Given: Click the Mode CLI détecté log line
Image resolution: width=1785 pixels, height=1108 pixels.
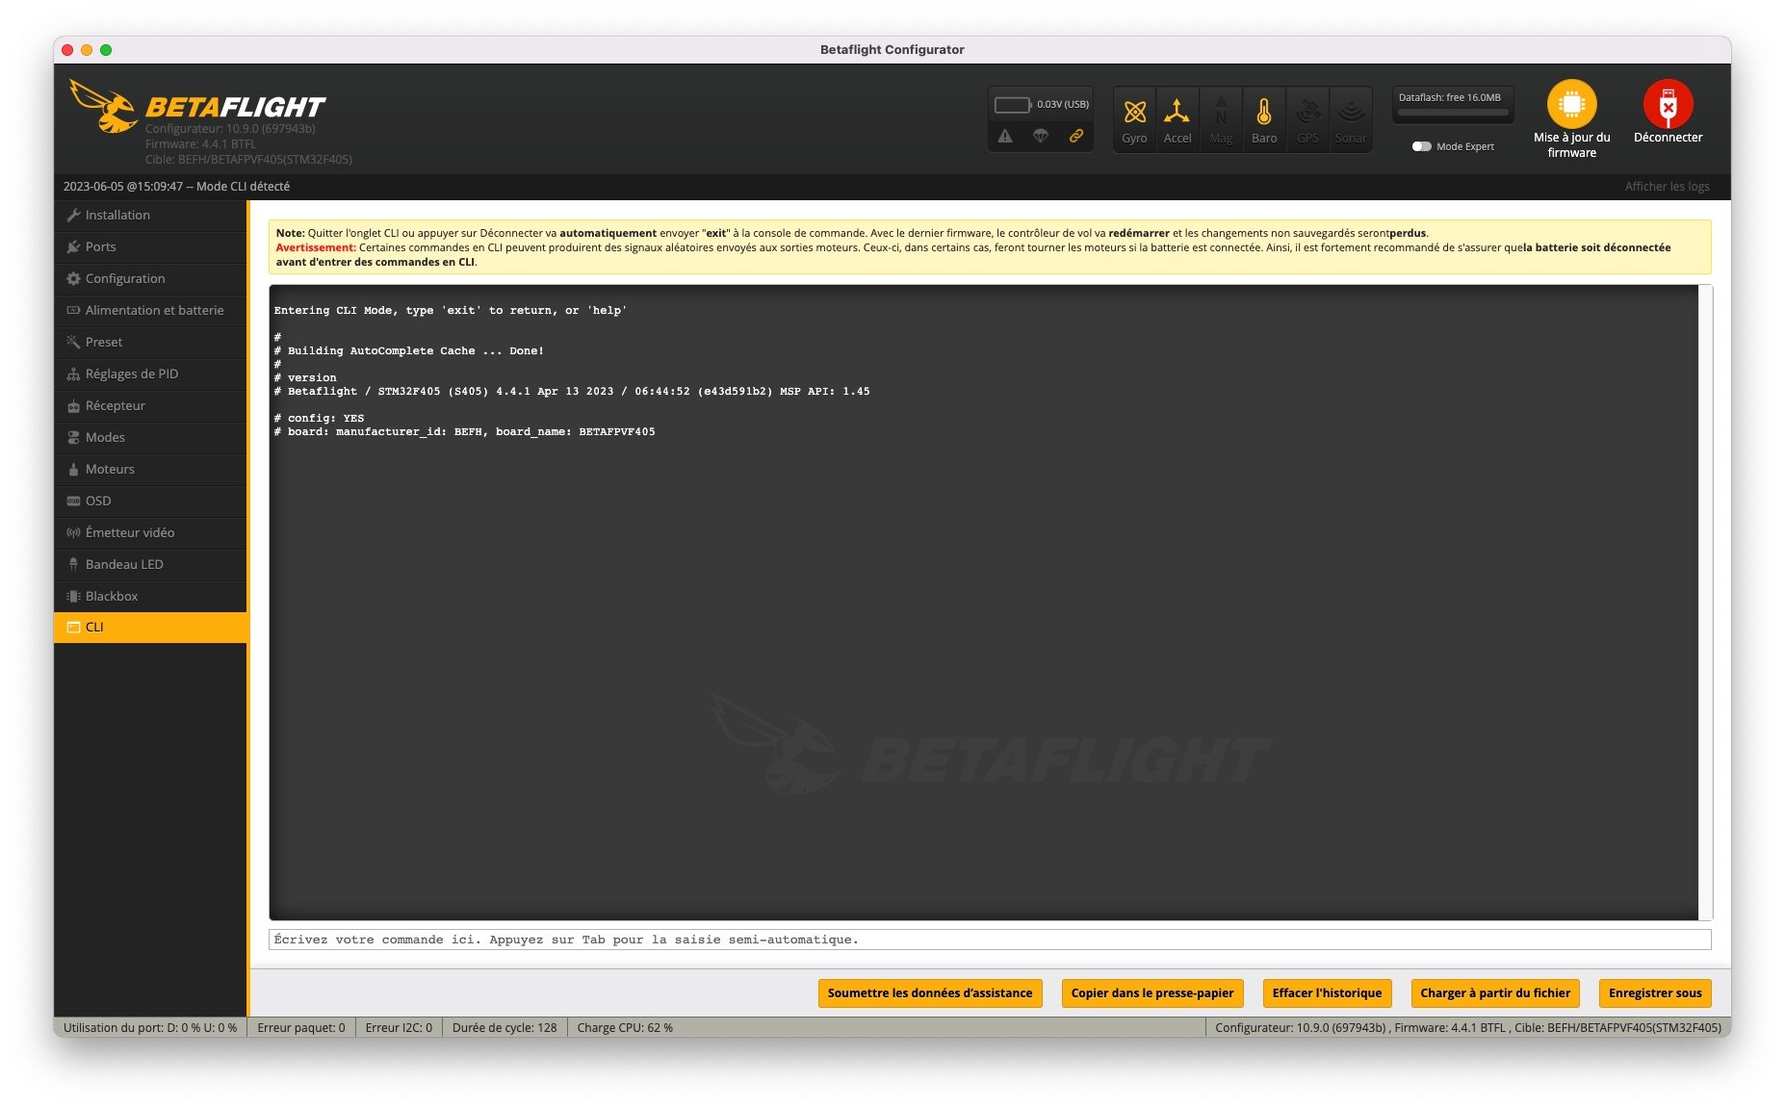Looking at the screenshot, I should point(176,187).
